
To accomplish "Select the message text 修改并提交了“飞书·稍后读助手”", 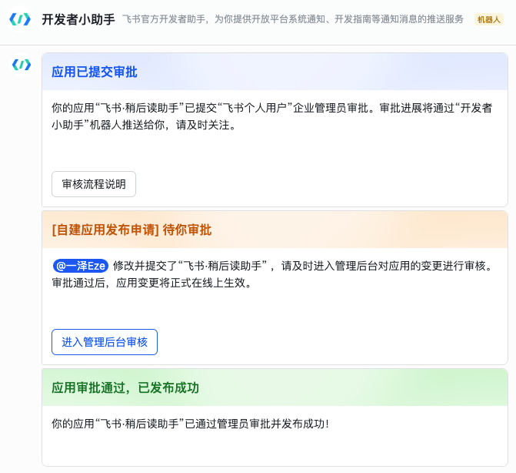I will (190, 266).
